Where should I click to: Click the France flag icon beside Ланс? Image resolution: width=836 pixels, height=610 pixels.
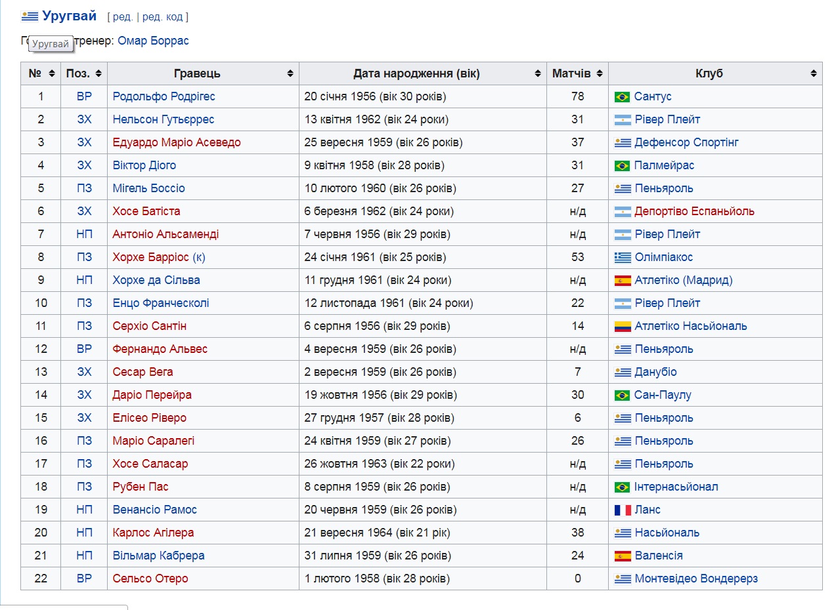(x=622, y=510)
